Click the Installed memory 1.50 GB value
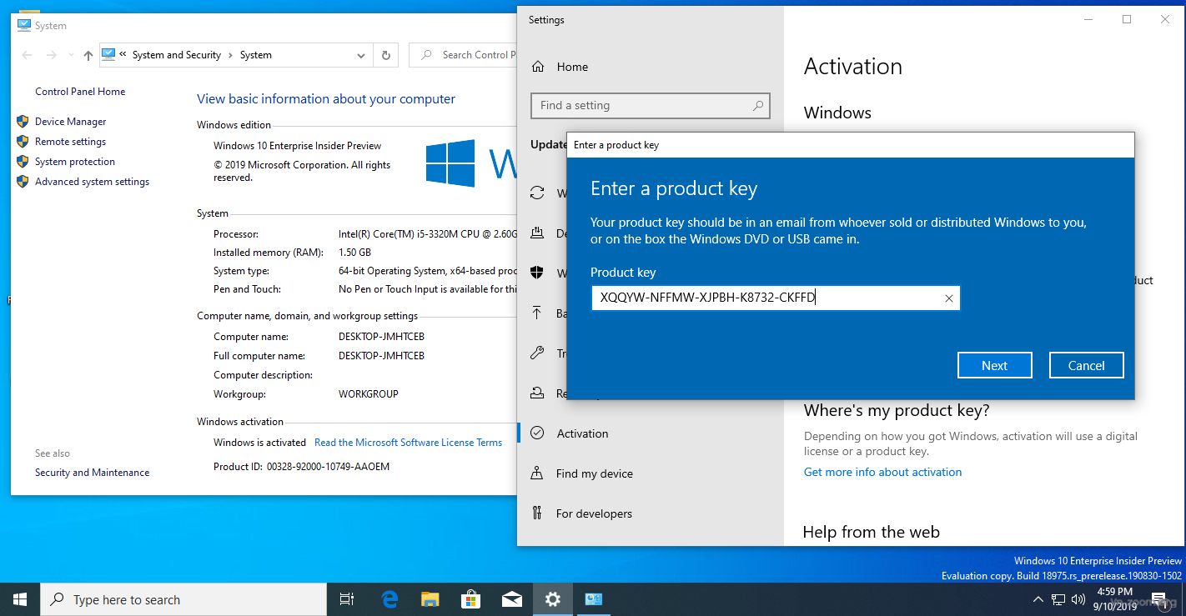 point(355,253)
